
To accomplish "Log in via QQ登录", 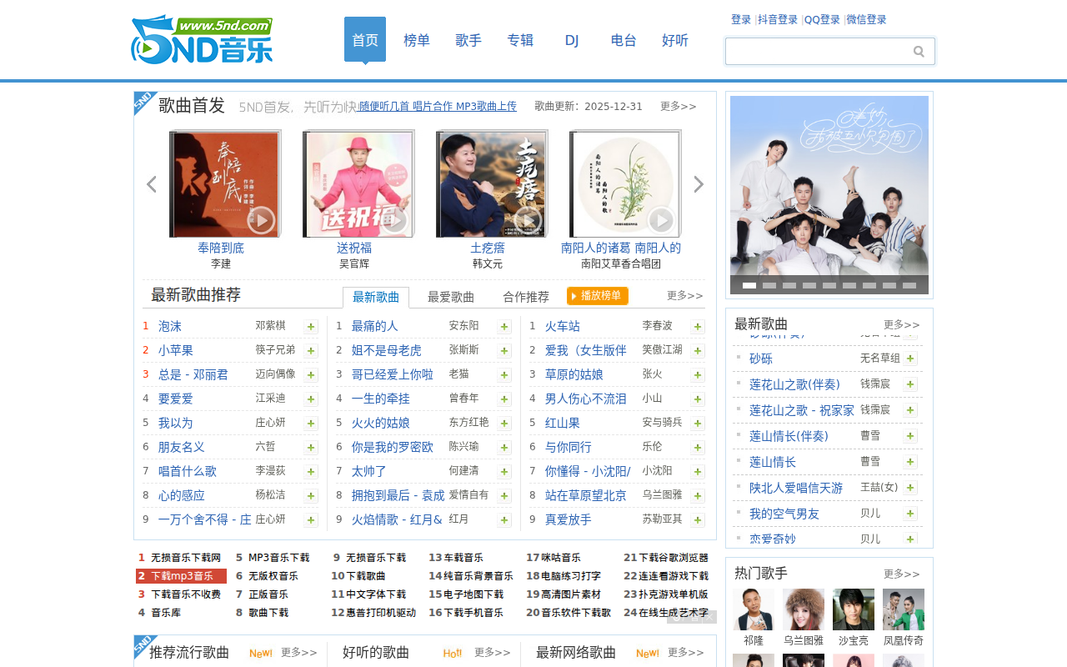I will pyautogui.click(x=822, y=18).
